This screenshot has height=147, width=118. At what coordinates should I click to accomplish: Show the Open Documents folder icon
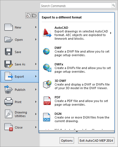point(34,15)
